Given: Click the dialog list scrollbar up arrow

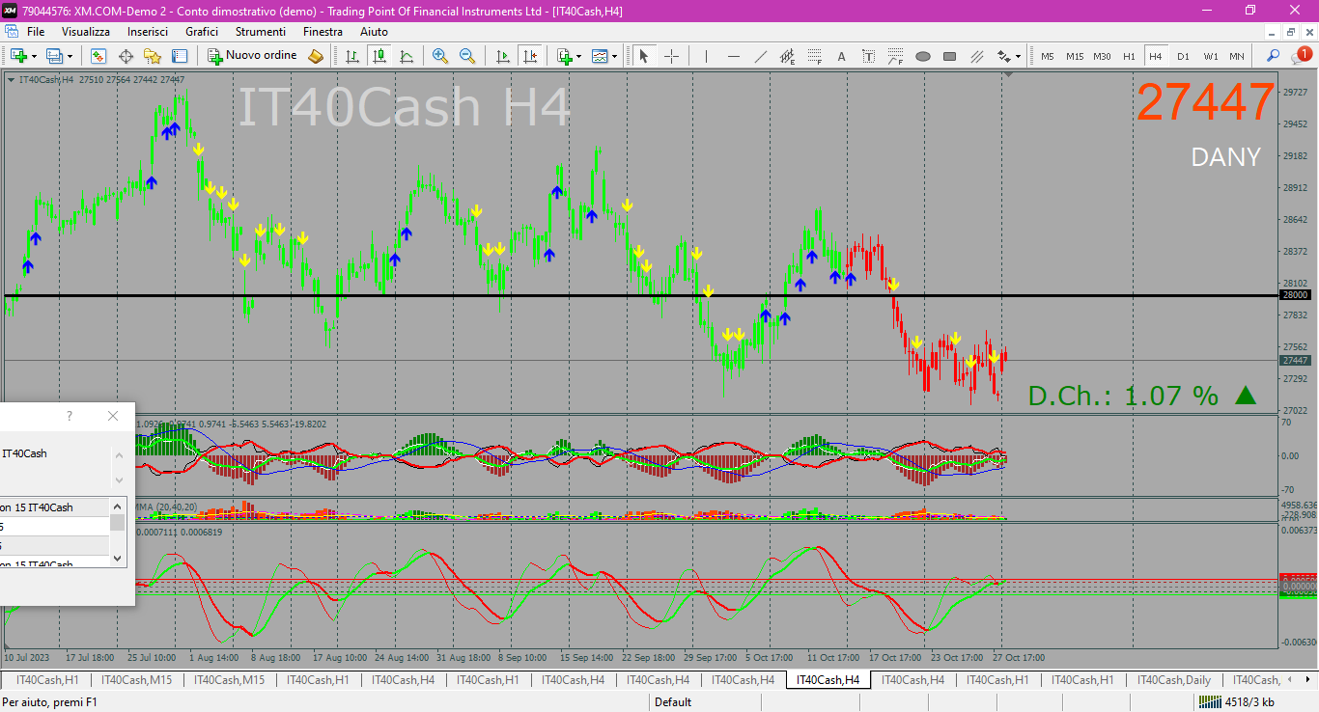Looking at the screenshot, I should (118, 506).
